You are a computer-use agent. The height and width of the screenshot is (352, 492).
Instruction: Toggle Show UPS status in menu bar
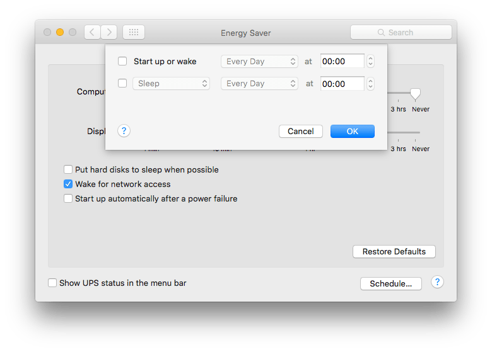click(52, 283)
